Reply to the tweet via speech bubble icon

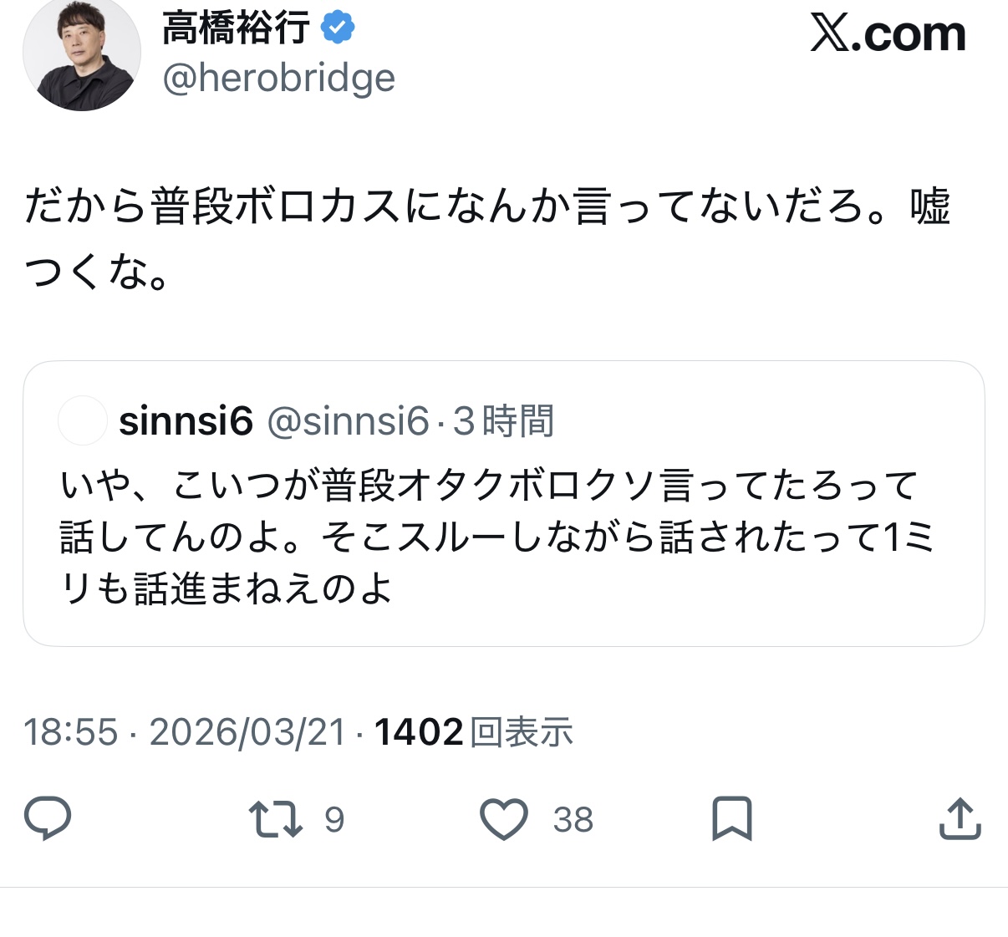[48, 818]
